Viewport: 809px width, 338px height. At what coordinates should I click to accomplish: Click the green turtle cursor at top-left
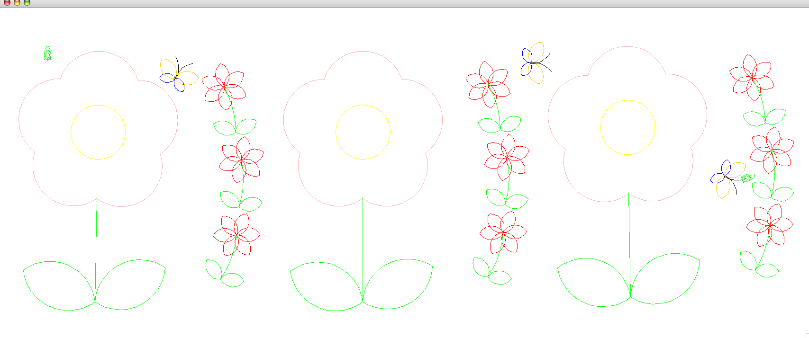(47, 54)
